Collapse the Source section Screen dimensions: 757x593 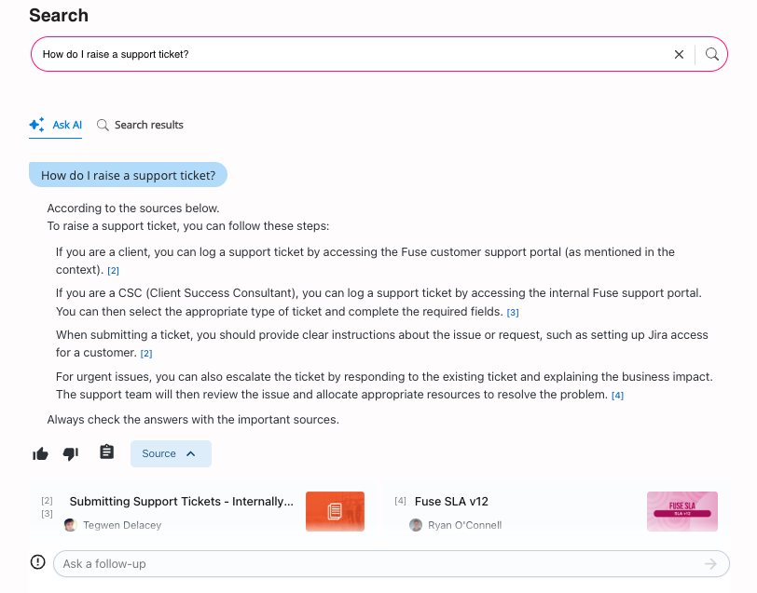tap(171, 453)
